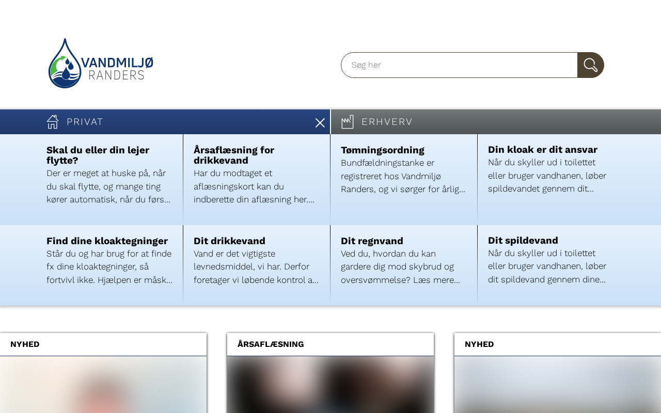Click the text 'Der er meget at huske på'
Screen dimensions: 661x413
[x=109, y=186]
